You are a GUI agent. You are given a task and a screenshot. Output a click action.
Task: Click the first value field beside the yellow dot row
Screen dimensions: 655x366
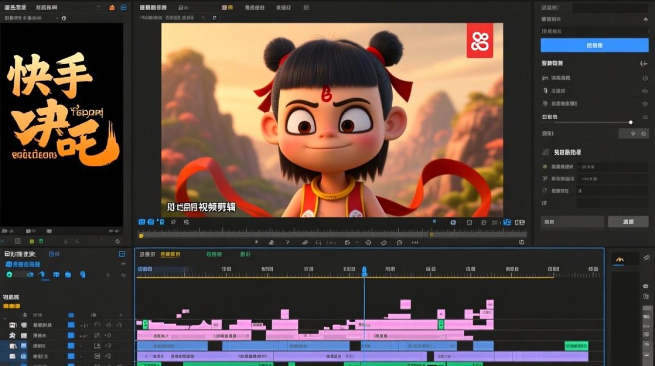pos(612,167)
